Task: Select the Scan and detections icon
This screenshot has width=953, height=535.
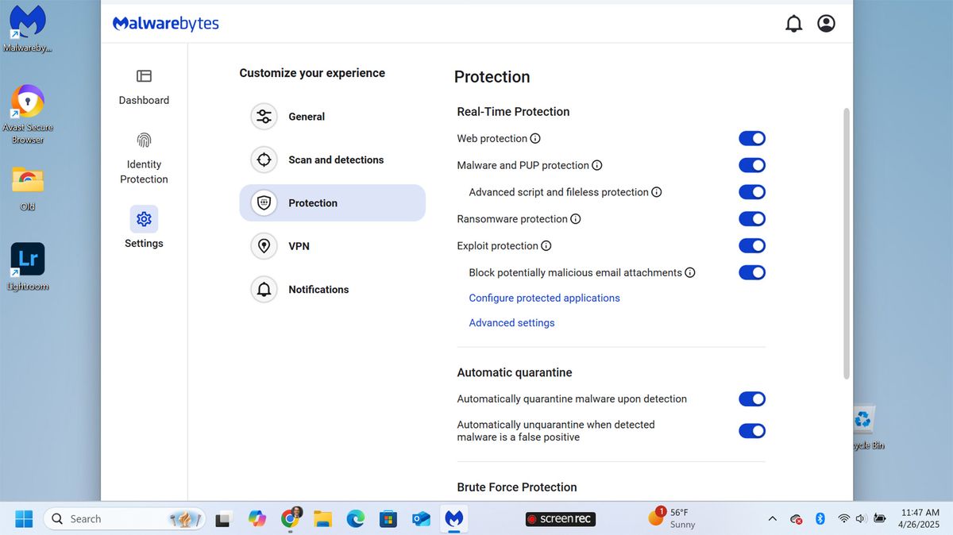Action: tap(264, 160)
